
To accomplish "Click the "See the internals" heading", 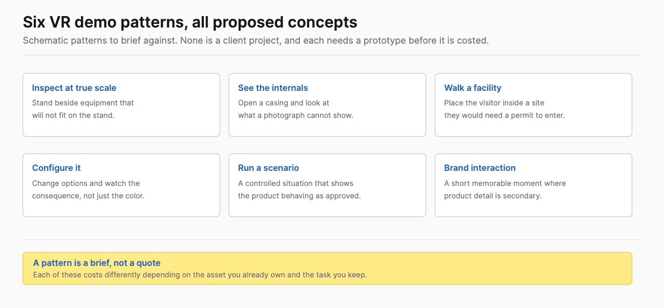I will tap(273, 88).
